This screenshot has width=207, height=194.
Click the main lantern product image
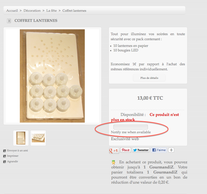(x=52, y=76)
